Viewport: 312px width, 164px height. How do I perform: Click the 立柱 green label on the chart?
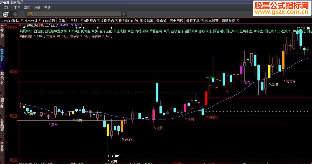[x=212, y=77]
